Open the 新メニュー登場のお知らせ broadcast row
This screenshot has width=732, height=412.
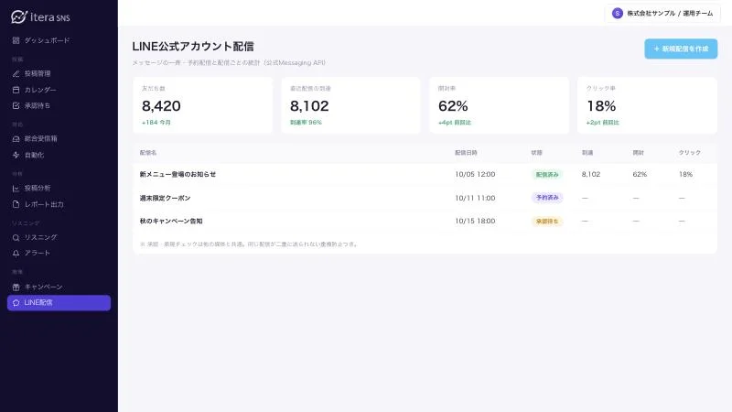coord(425,174)
